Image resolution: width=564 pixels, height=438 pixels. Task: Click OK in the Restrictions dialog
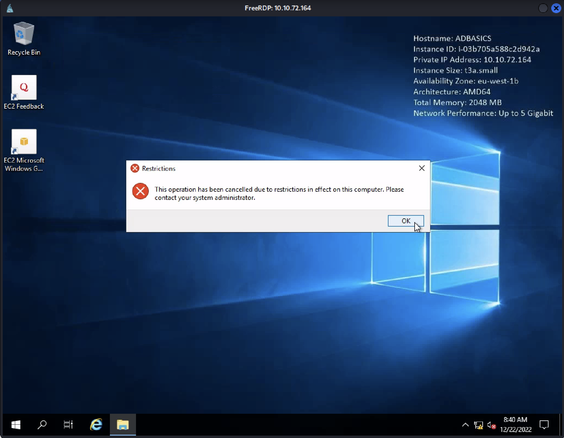pos(406,221)
